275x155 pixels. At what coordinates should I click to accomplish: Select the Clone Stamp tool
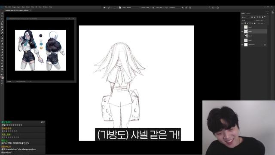click(x=2, y=38)
